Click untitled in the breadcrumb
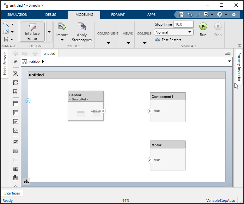 [x=34, y=62]
